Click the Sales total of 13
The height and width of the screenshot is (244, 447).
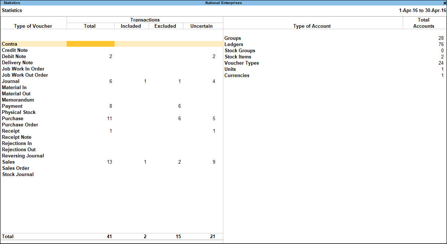point(109,162)
